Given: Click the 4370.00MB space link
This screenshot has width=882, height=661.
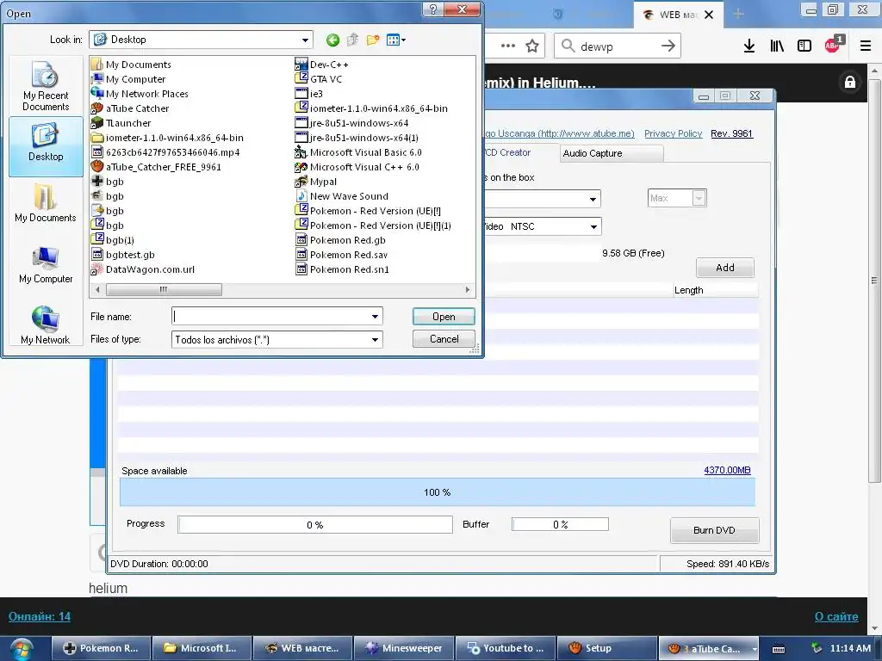Looking at the screenshot, I should (x=727, y=470).
